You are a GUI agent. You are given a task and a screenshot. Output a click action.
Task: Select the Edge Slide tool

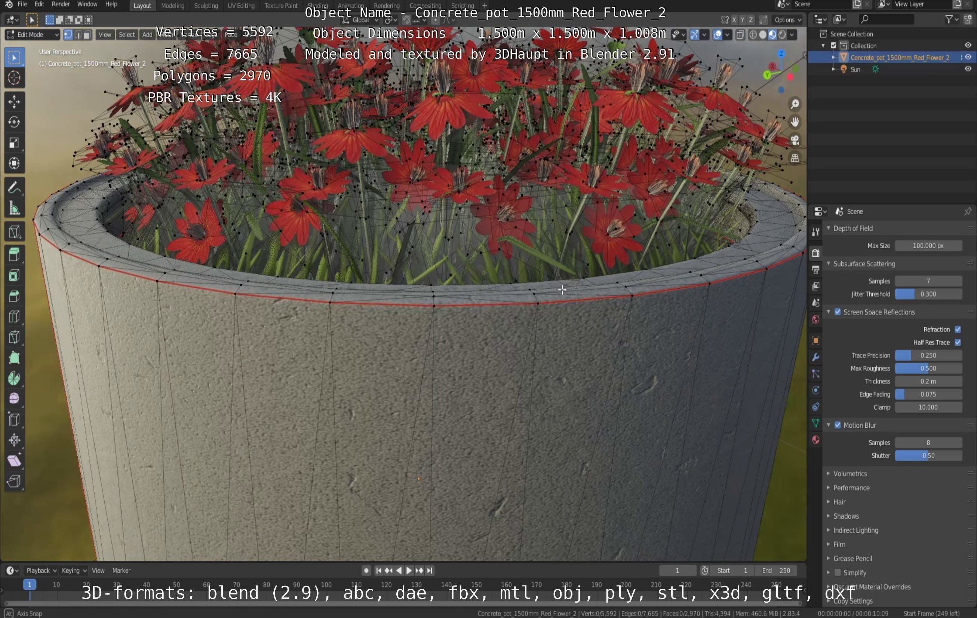pyautogui.click(x=14, y=419)
